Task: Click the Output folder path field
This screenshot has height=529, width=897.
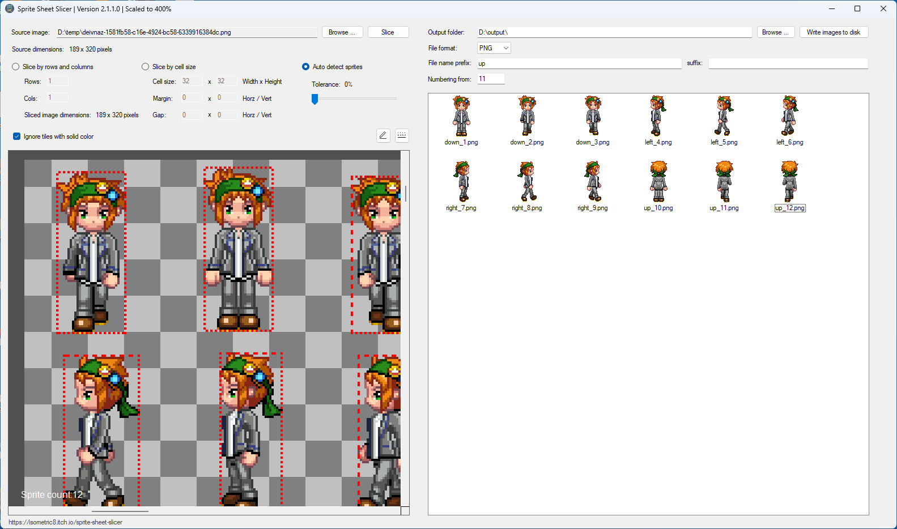Action: click(614, 32)
